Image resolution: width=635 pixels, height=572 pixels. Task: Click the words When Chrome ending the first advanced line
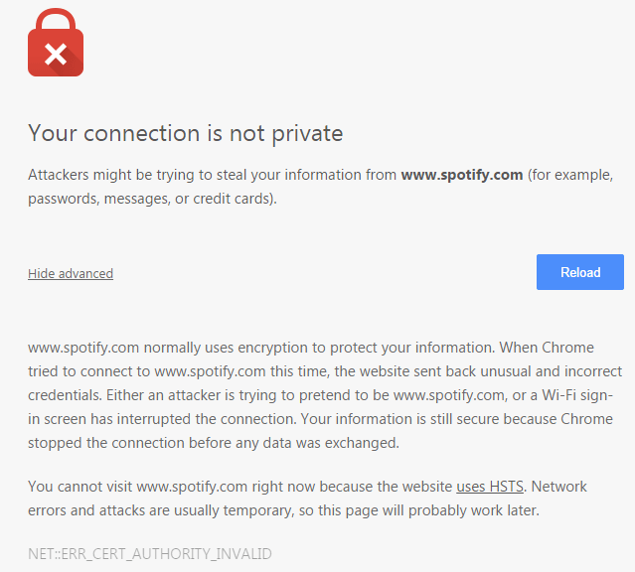tap(547, 348)
